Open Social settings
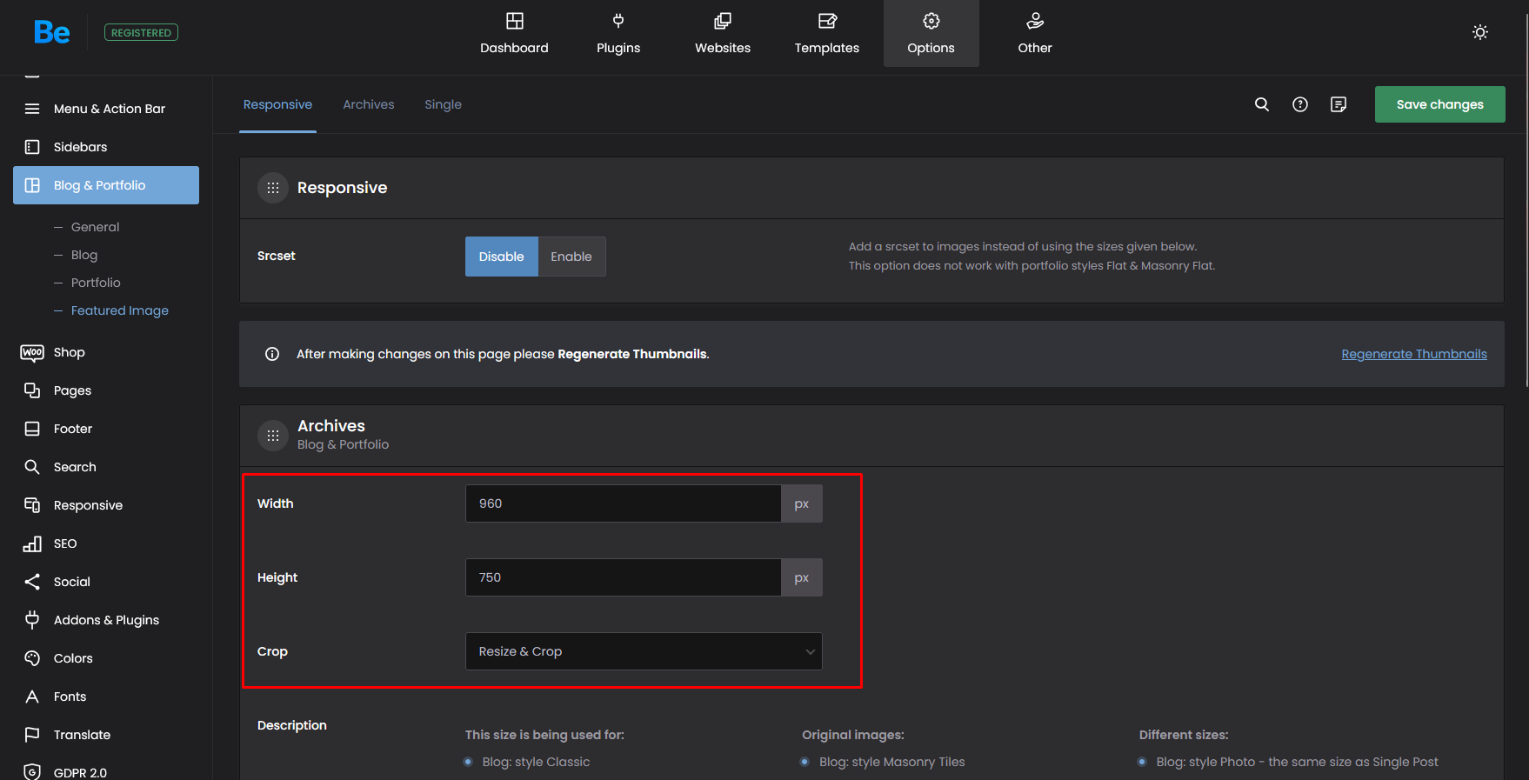The height and width of the screenshot is (780, 1529). click(x=72, y=582)
